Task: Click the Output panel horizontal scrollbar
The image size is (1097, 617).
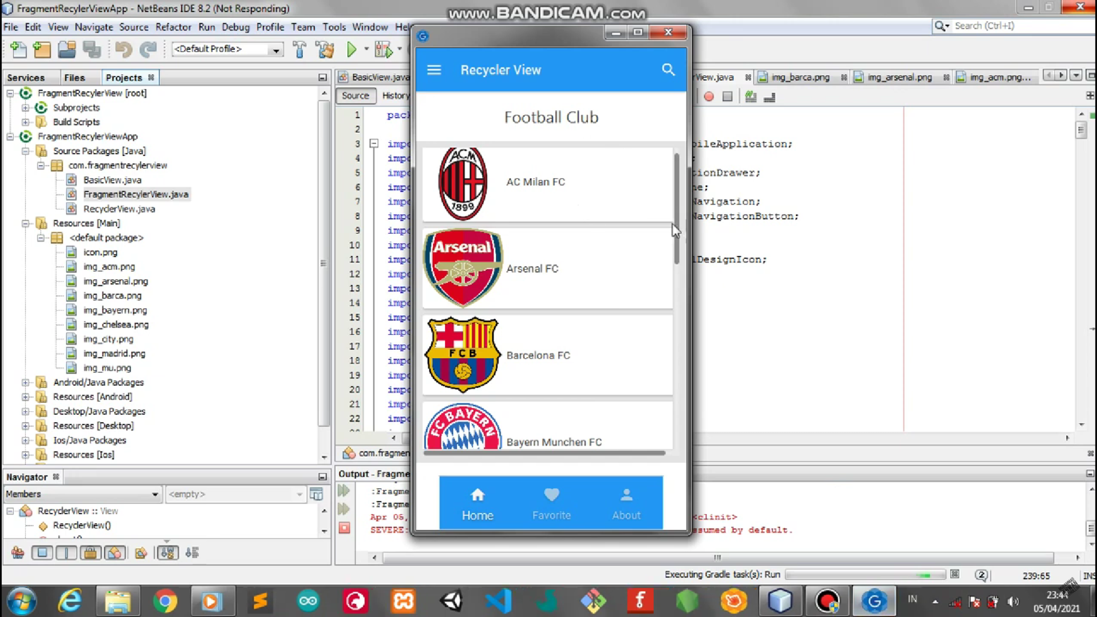Action: pos(718,557)
